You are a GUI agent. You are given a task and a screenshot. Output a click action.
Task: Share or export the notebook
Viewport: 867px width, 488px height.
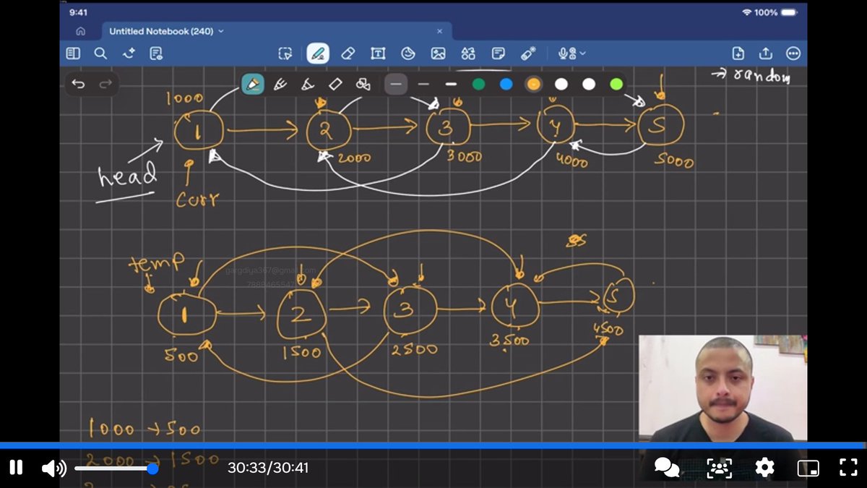766,53
